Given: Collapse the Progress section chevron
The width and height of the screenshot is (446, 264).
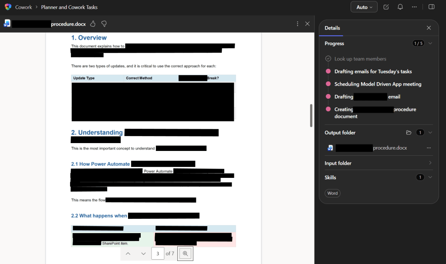Looking at the screenshot, I should point(430,43).
